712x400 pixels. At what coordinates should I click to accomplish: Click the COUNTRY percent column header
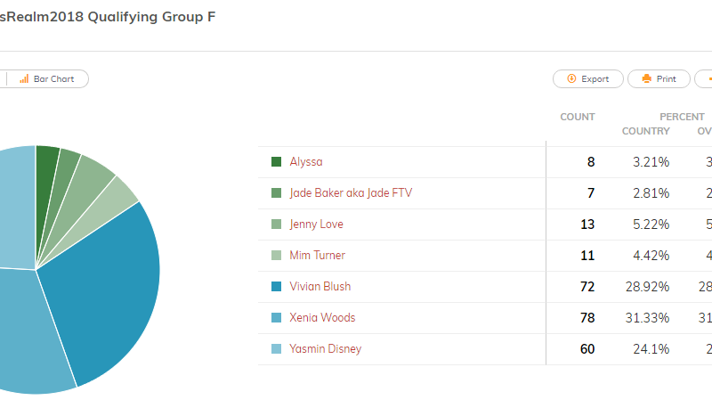[x=646, y=131]
